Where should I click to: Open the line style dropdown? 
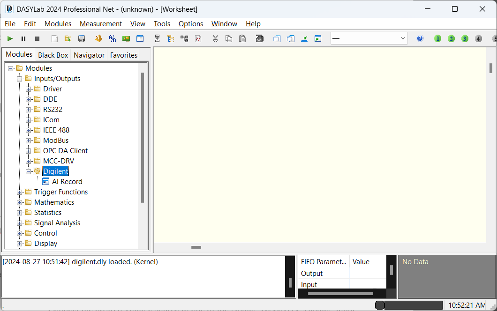(x=403, y=38)
